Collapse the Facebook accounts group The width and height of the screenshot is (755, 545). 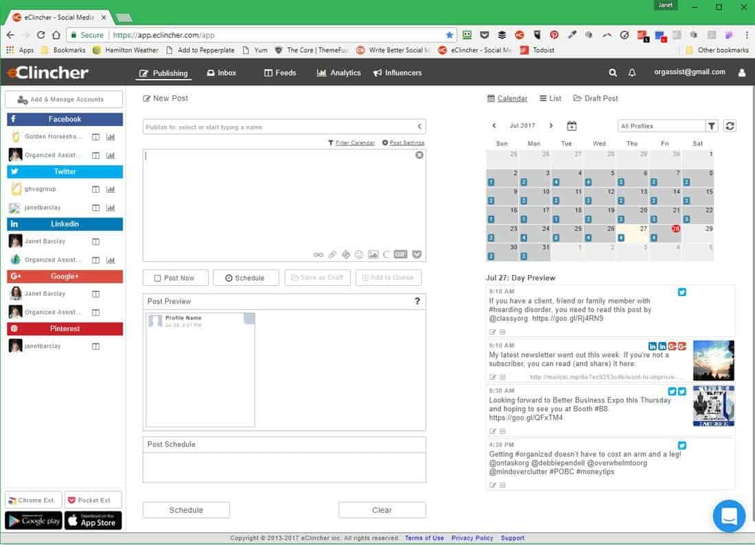point(65,119)
